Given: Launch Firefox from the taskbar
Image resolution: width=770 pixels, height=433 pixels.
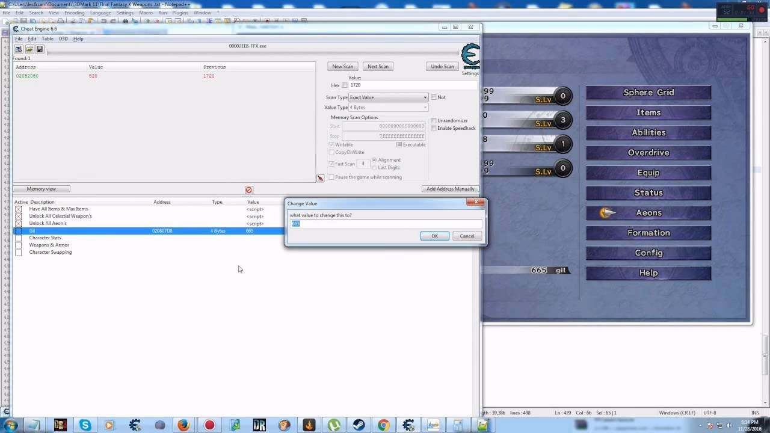Looking at the screenshot, I should (183, 425).
